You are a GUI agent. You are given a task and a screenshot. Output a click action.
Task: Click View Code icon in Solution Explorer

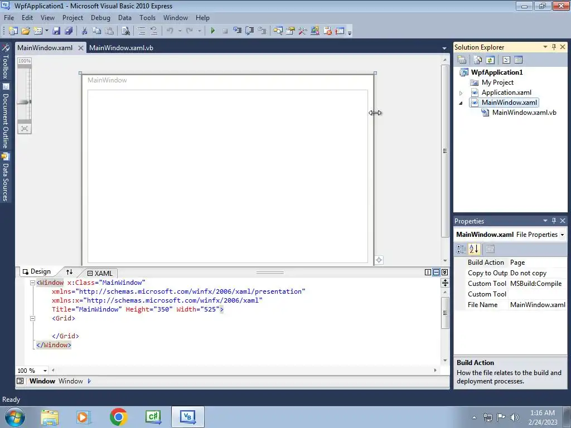click(506, 60)
